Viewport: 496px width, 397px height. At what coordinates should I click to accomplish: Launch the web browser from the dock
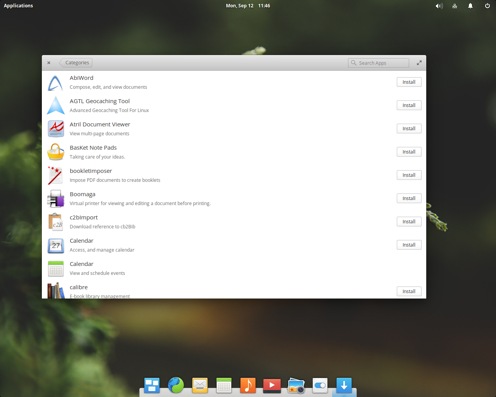click(x=176, y=385)
